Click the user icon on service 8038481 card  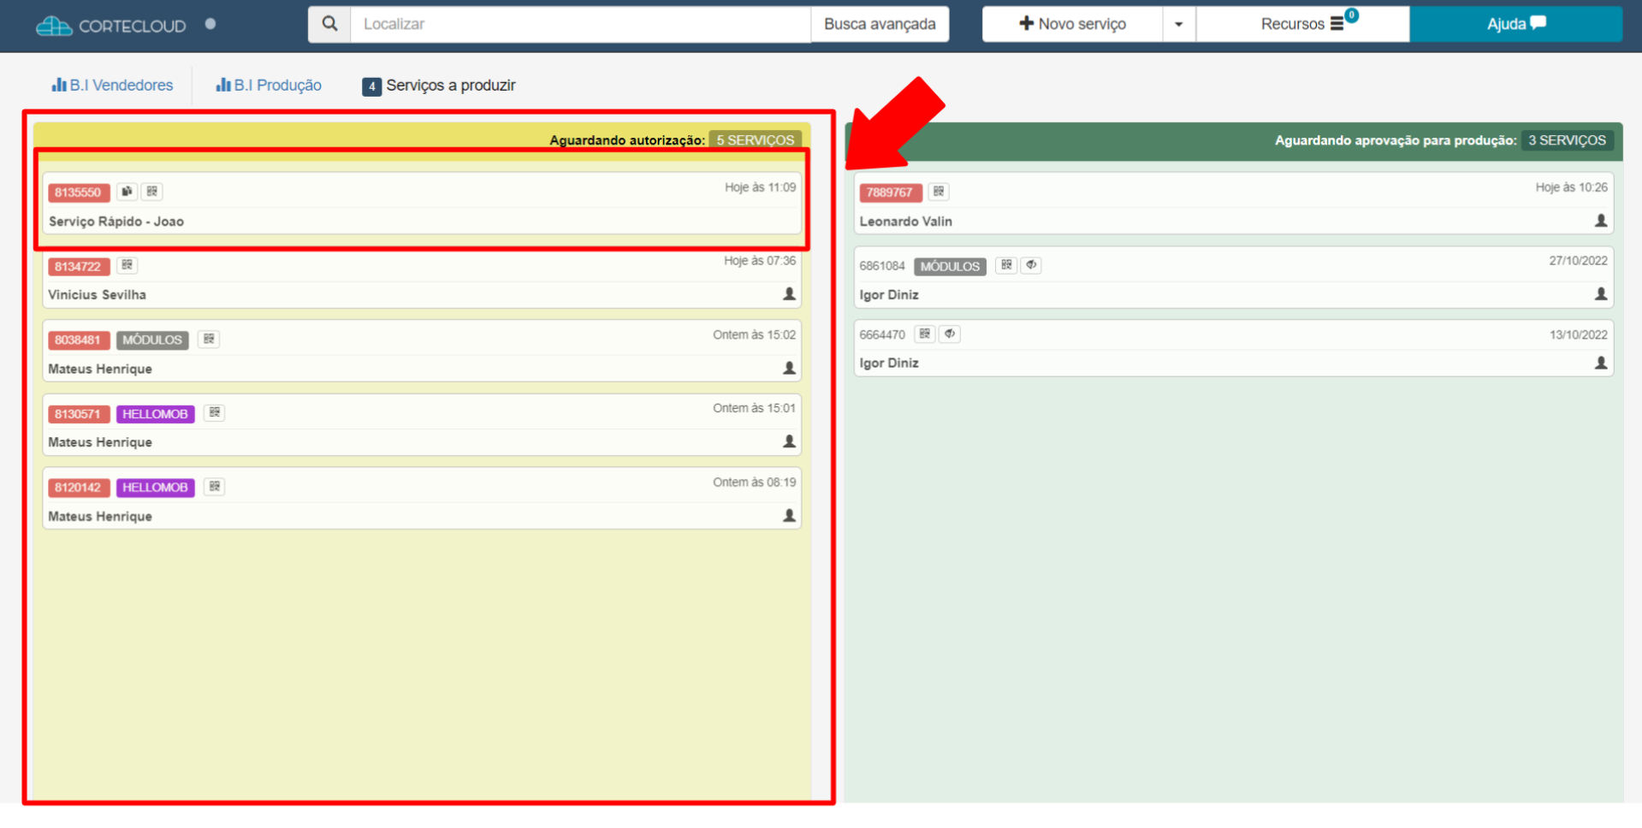pyautogui.click(x=789, y=368)
